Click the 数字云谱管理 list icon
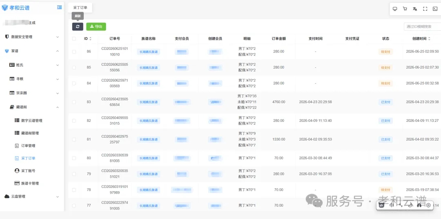This screenshot has width=441, height=219. (x=17, y=120)
